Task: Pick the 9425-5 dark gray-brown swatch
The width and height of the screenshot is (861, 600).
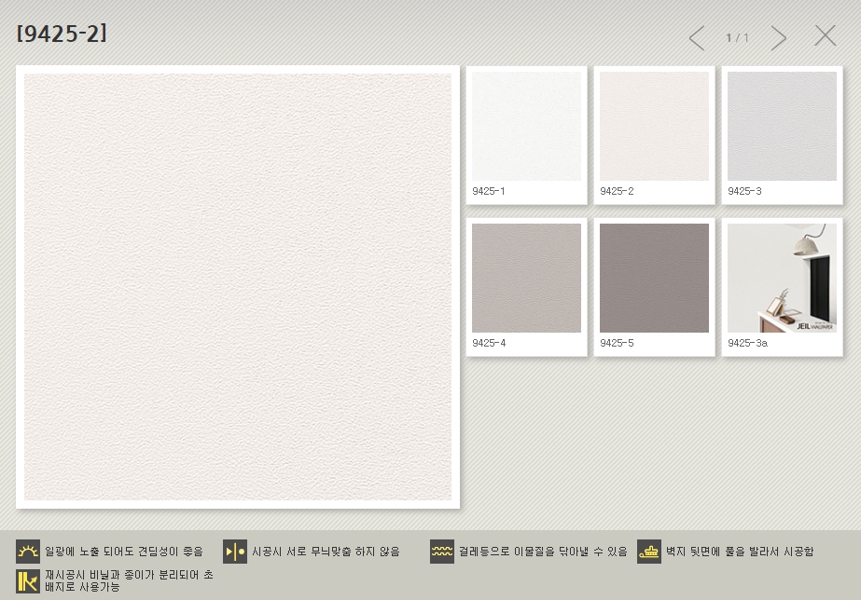Action: [654, 278]
